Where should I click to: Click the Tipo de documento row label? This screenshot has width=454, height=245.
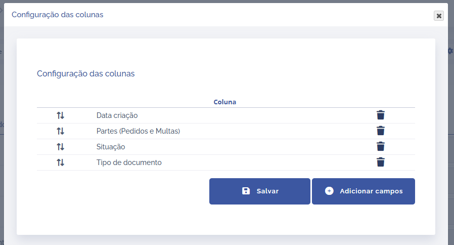[129, 162]
